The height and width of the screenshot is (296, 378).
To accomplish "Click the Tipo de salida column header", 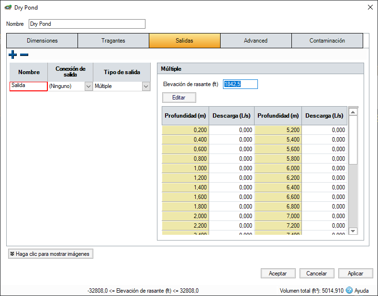I will [x=122, y=72].
